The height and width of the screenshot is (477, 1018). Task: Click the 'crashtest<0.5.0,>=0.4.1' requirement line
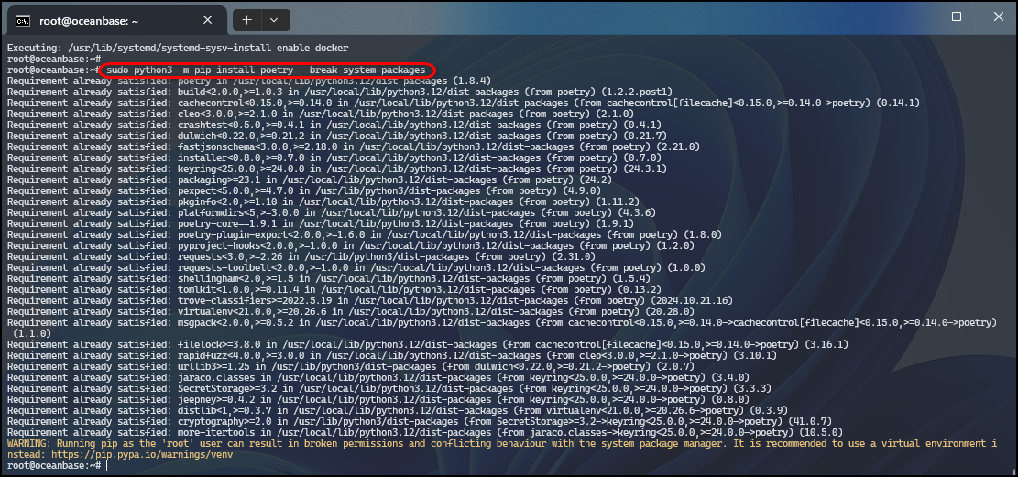point(334,124)
